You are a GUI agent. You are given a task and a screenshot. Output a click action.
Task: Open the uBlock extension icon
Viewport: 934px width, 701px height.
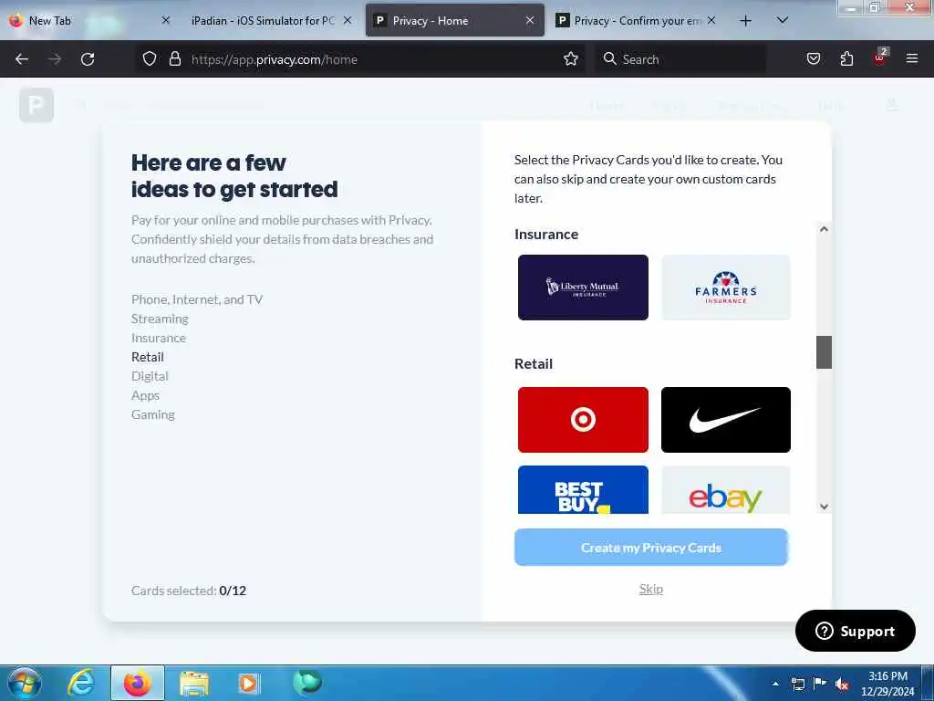point(880,58)
